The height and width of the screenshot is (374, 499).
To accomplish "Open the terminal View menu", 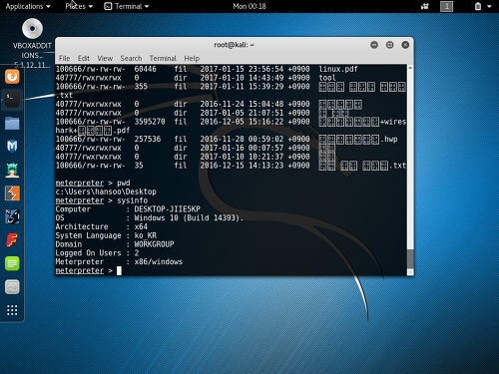I will 105,58.
